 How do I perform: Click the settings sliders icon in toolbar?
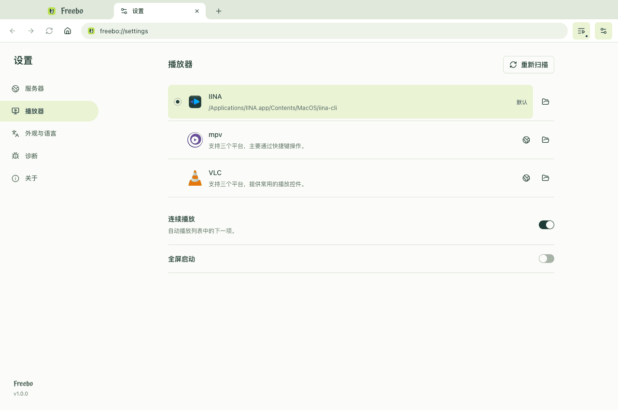[604, 31]
